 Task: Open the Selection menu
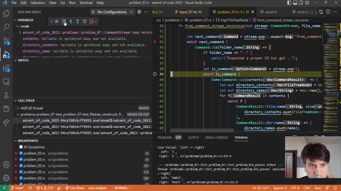[38, 3]
